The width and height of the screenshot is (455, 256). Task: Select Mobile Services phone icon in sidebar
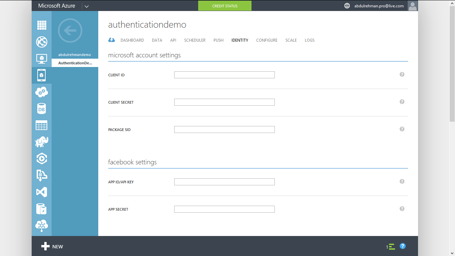click(x=42, y=75)
